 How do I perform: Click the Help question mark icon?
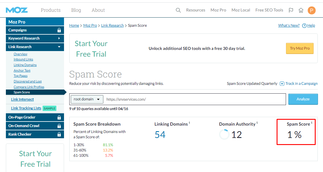coord(304,26)
